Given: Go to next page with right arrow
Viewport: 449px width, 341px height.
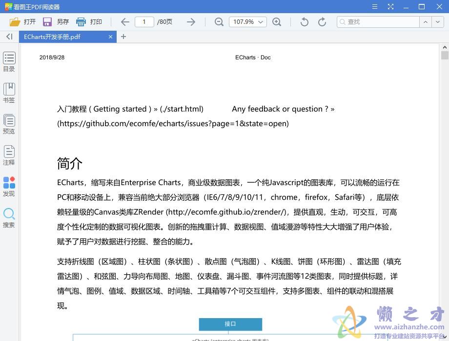Looking at the screenshot, I should pyautogui.click(x=191, y=22).
